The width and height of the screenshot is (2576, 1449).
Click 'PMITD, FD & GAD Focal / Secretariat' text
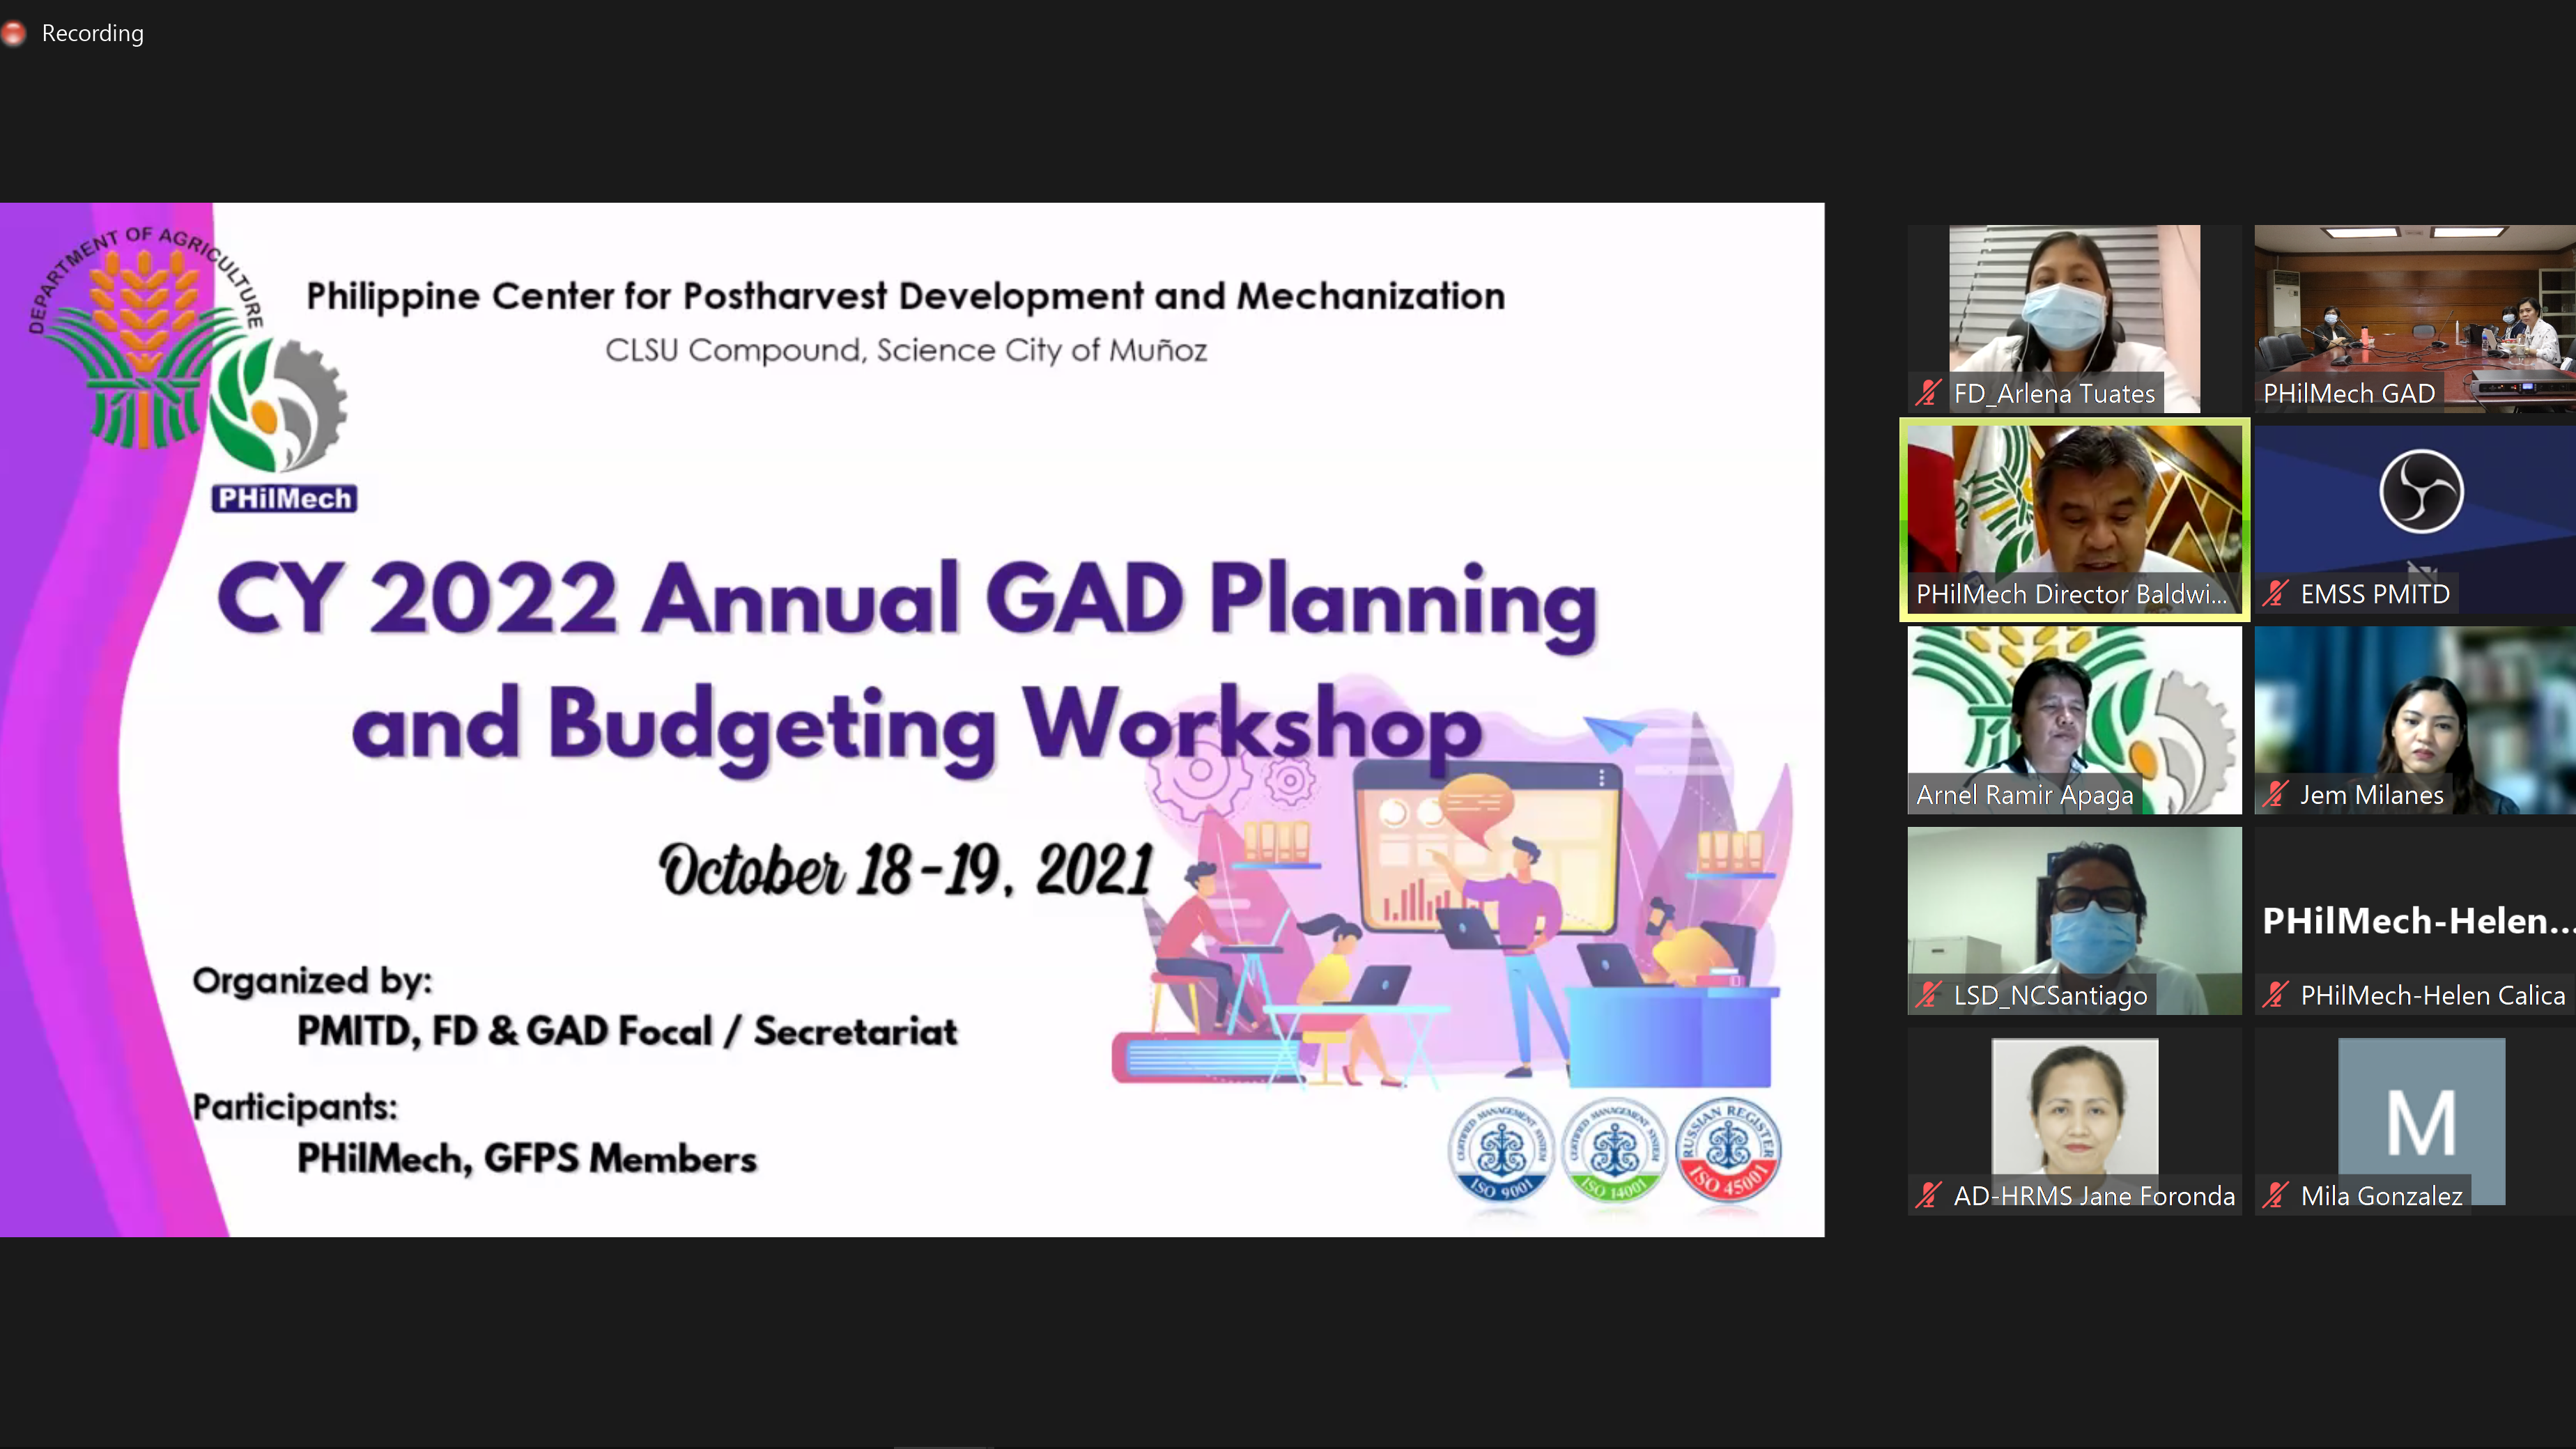627,1031
